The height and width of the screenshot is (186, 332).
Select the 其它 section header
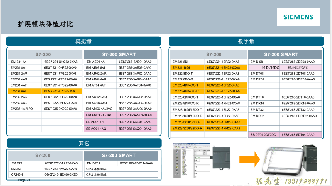click(x=84, y=143)
